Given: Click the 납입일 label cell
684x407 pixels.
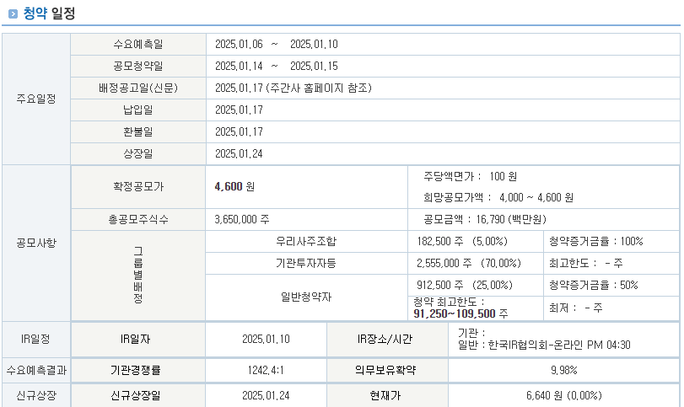Looking at the screenshot, I should 138,110.
